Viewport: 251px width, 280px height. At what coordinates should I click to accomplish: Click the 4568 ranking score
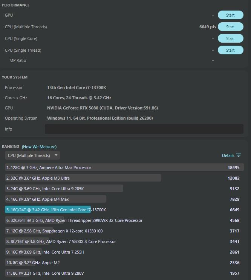(234, 220)
